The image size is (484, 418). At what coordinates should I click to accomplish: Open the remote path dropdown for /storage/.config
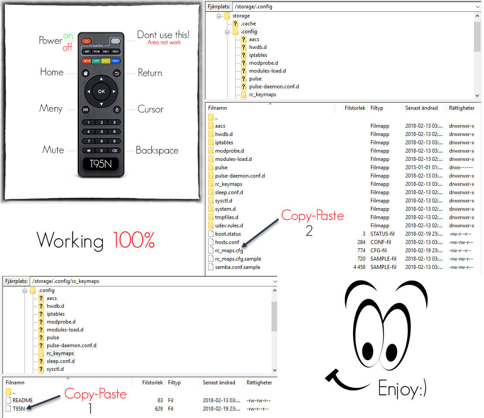[477, 7]
